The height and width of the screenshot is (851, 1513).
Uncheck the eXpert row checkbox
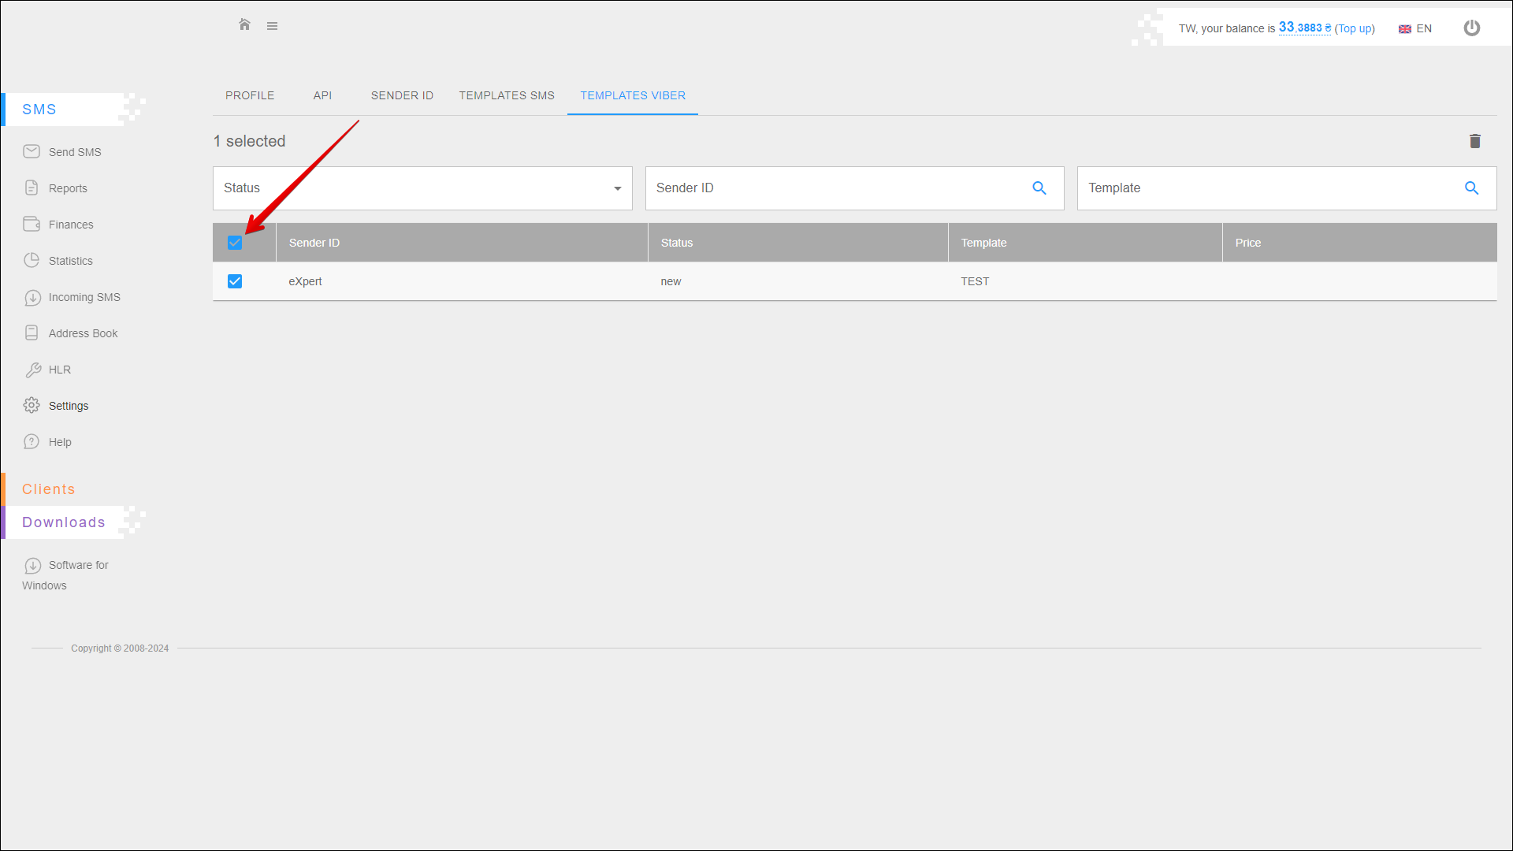tap(235, 281)
